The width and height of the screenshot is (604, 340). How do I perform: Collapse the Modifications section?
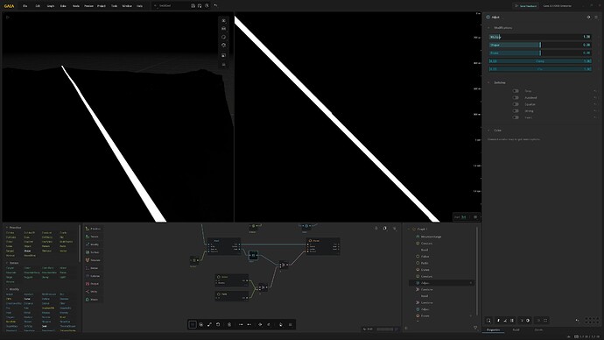click(488, 28)
